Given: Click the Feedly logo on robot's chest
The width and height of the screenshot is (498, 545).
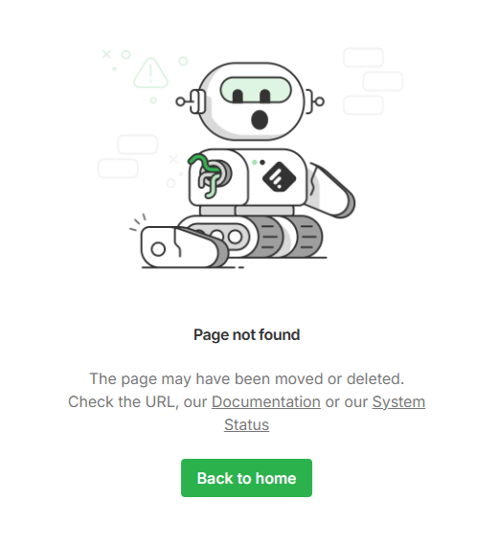Looking at the screenshot, I should 279,176.
